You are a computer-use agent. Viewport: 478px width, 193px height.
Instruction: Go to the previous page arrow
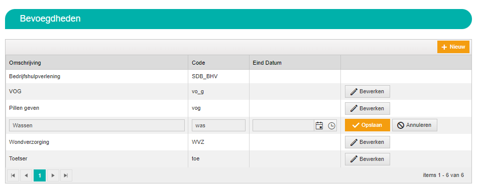[x=26, y=175]
